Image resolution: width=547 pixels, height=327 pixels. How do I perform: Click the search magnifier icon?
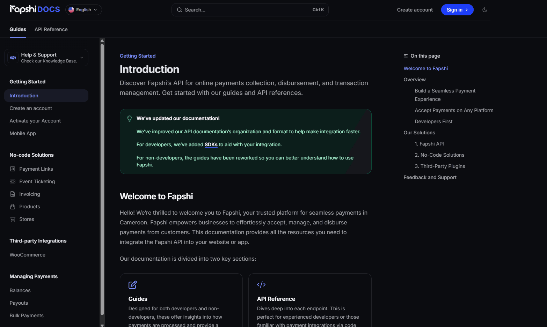(179, 10)
